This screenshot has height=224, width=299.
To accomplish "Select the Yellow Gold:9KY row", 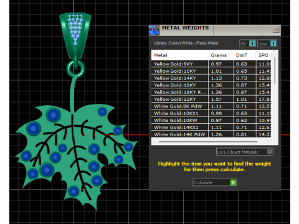I will (211, 64).
